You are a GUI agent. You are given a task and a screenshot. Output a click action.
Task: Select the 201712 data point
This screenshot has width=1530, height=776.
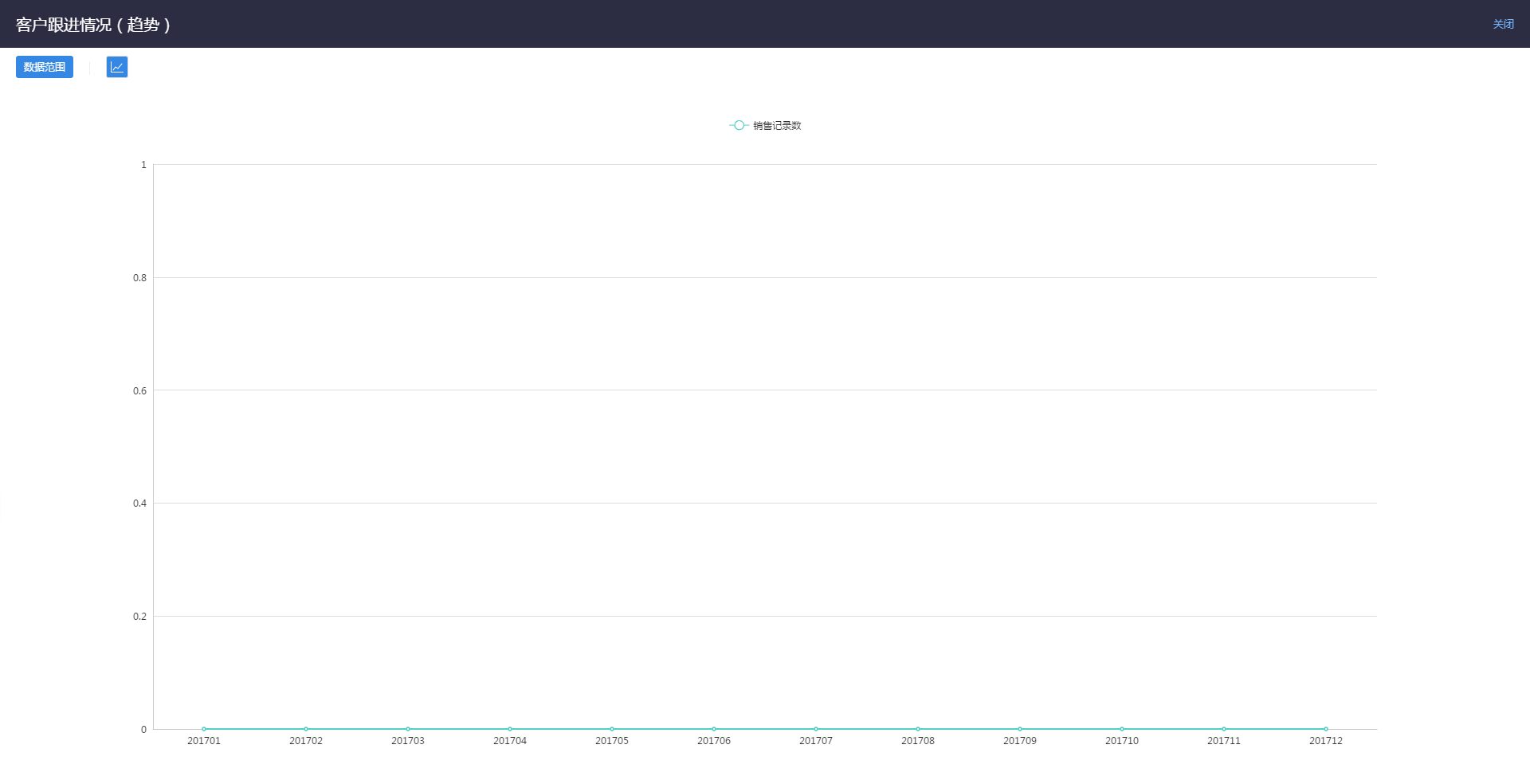1326,729
